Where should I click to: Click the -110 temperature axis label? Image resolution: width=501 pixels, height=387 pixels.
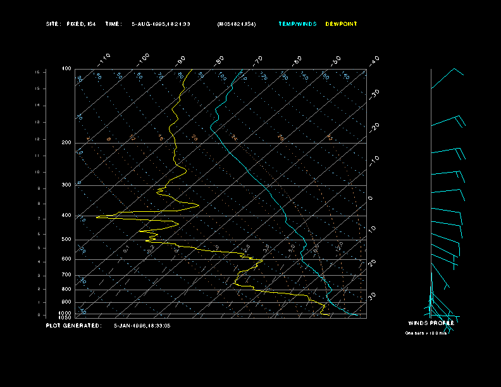point(104,59)
